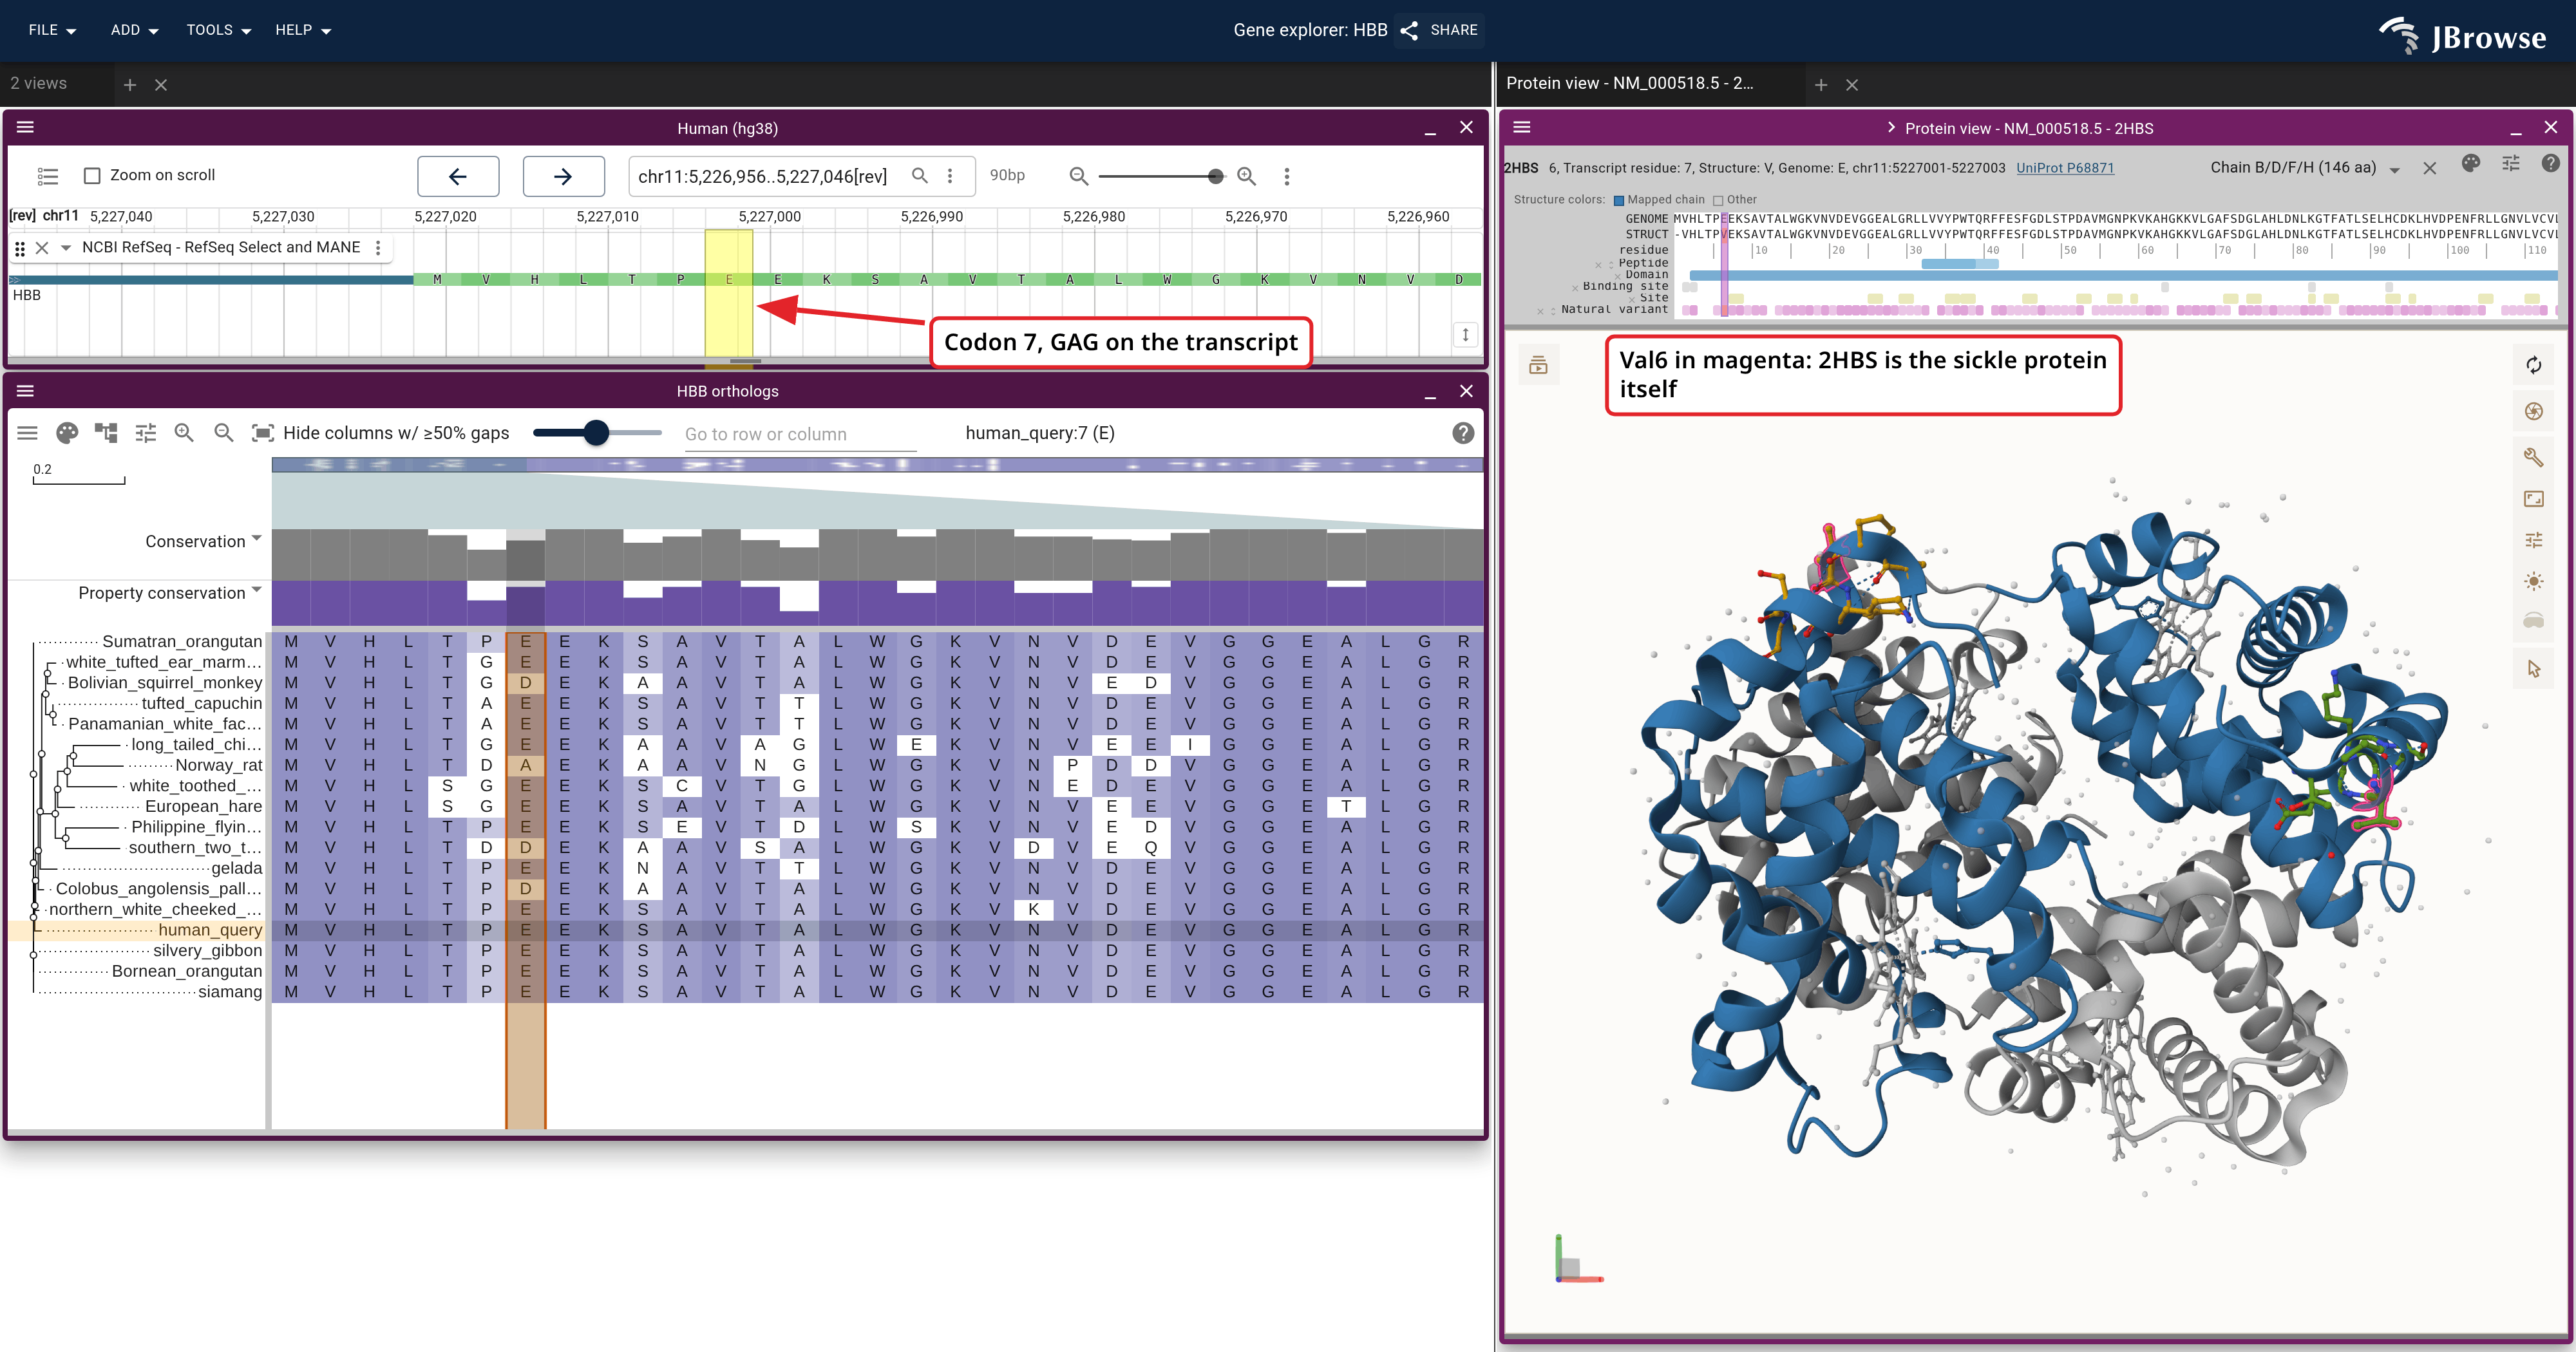Open the track selector in the genome view
The height and width of the screenshot is (1352, 2576).
(48, 176)
